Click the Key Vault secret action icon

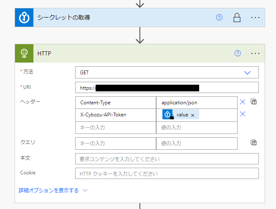24,18
